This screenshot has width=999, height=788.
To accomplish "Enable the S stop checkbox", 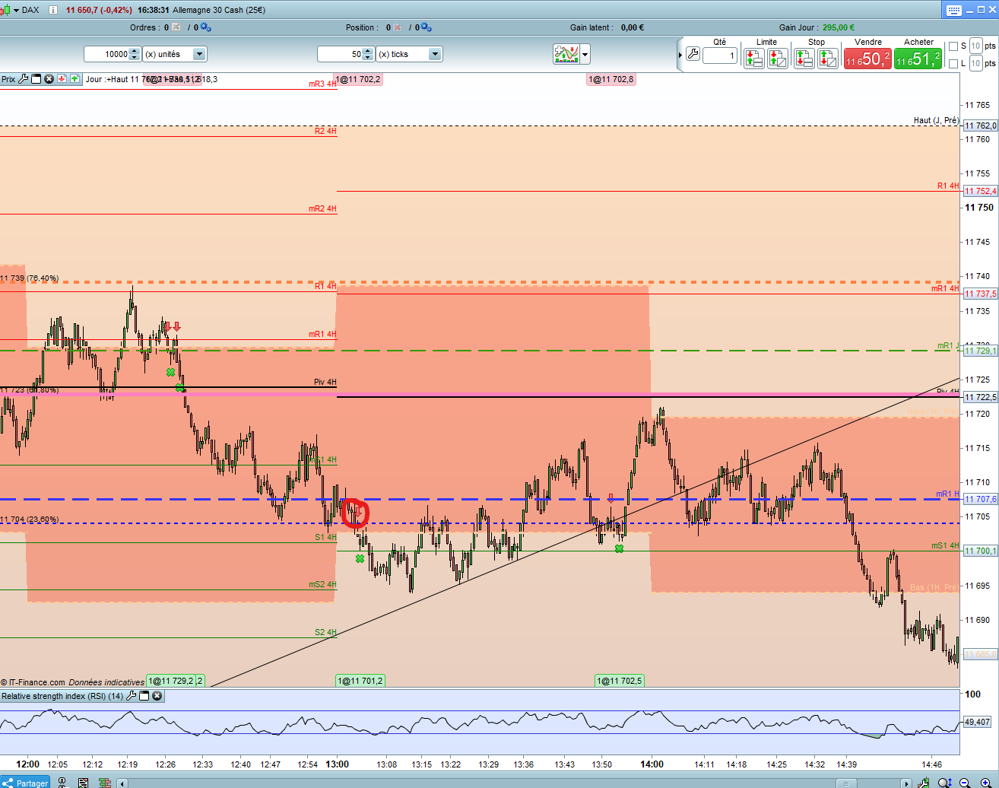I will tap(953, 46).
